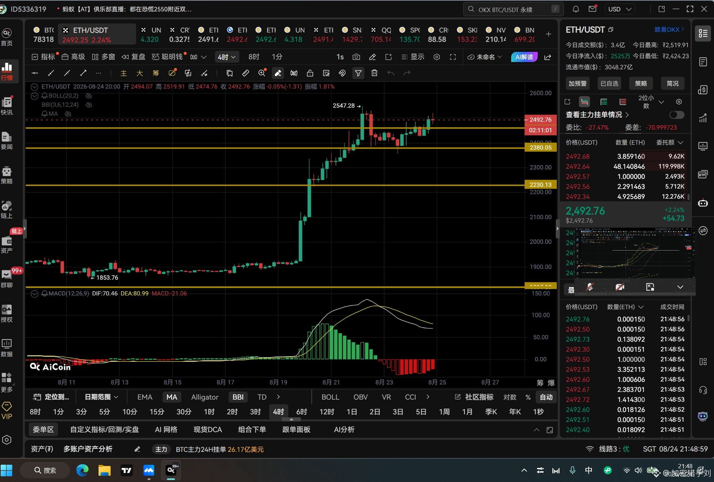Viewport: 714px width, 482px height.
Task: Open the 未命名 layout dropdown
Action: tap(485, 57)
